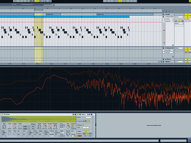Screen dimensions: 191x143
Task: Switch to the Volume envelope tab
Action: pos(33,124)
